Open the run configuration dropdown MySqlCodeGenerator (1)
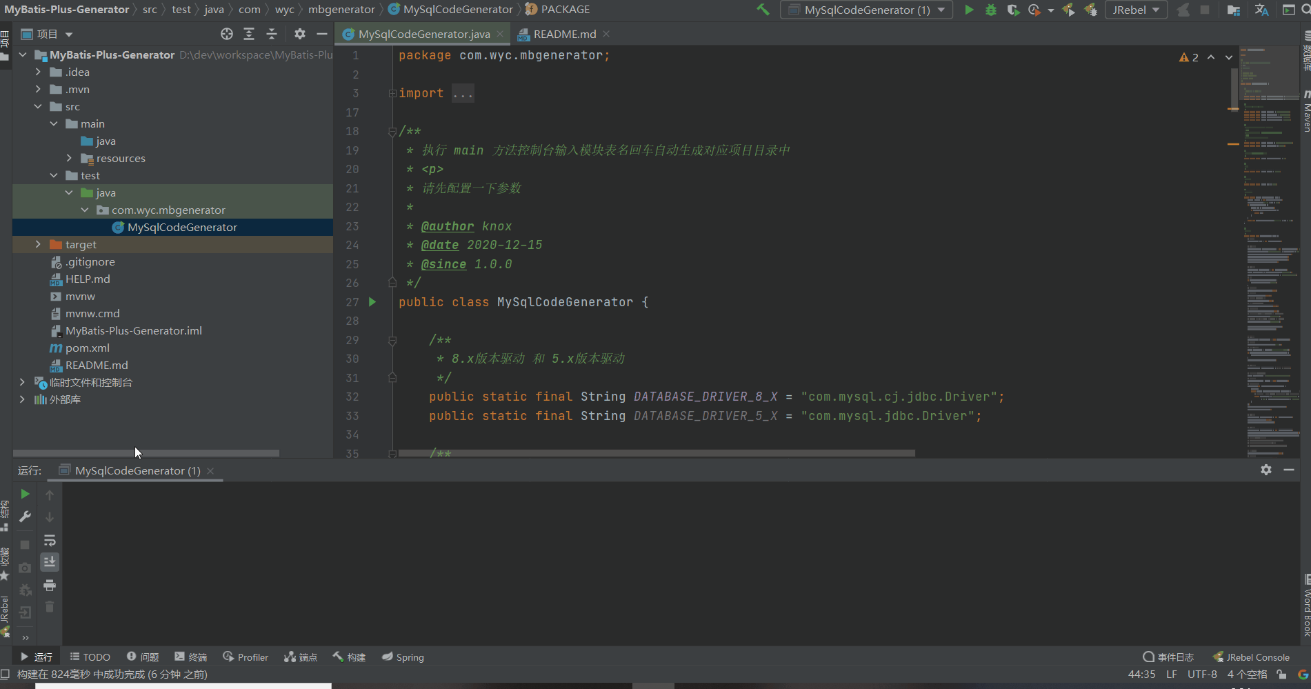The width and height of the screenshot is (1311, 689). click(866, 10)
